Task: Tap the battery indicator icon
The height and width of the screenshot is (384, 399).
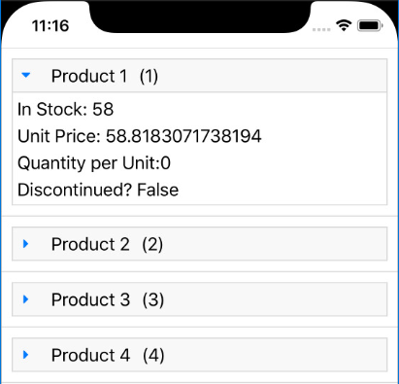Action: (x=370, y=25)
